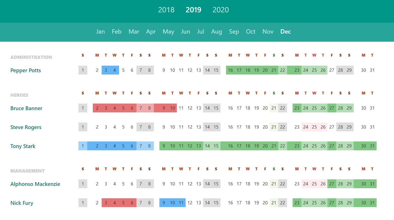Select Tony Stark's name

pyautogui.click(x=23, y=146)
